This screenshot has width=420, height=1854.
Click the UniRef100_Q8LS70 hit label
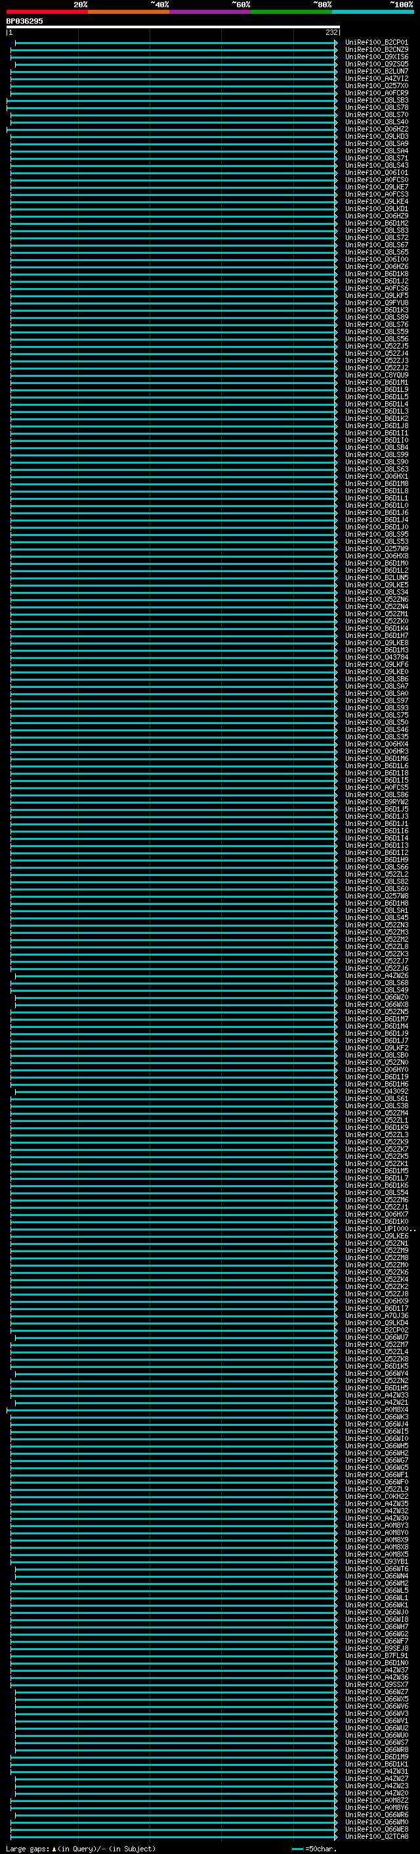tap(376, 114)
